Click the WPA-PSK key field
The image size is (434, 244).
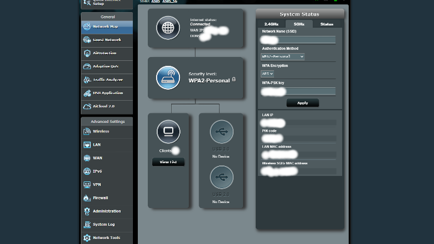[298, 92]
